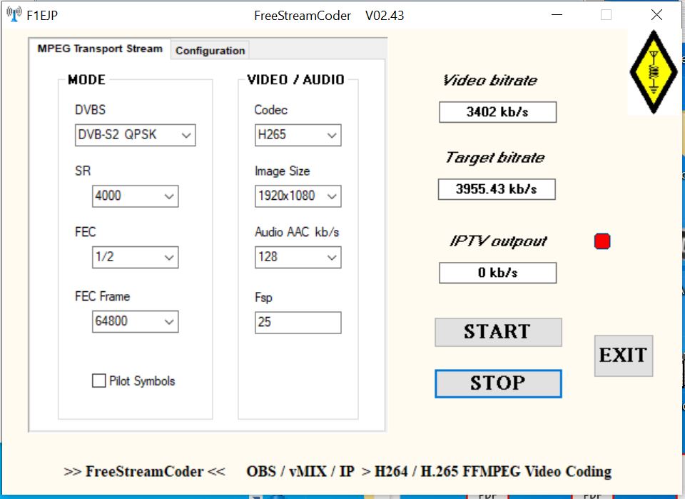The width and height of the screenshot is (685, 499).
Task: Click the 'Pilot Symbols' label text
Action: [x=142, y=381]
